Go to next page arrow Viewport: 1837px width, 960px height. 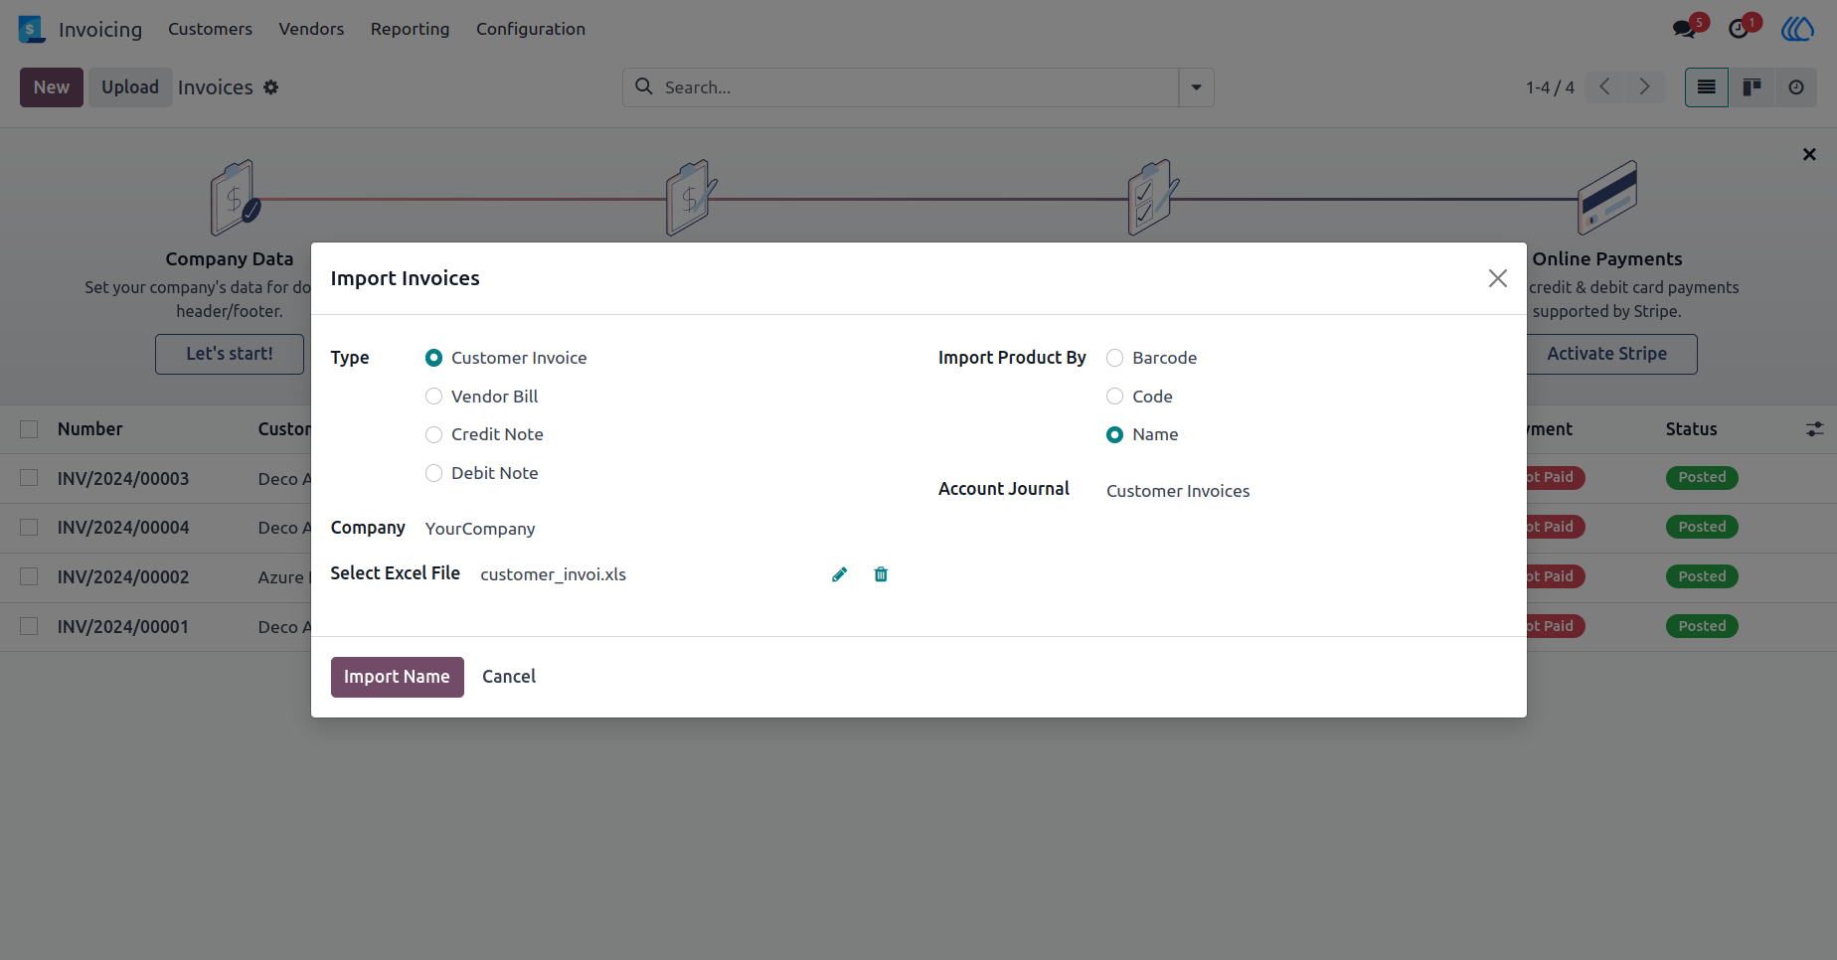coord(1644,87)
